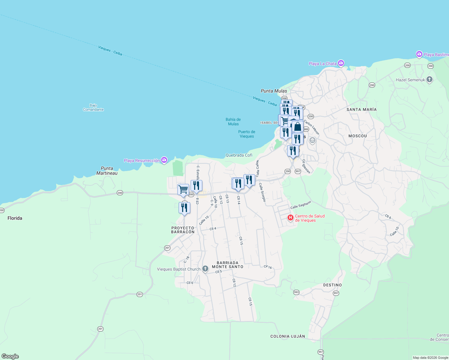449x360 pixels.
Task: Open the Centro de Salud hospital icon
Action: pos(291,217)
